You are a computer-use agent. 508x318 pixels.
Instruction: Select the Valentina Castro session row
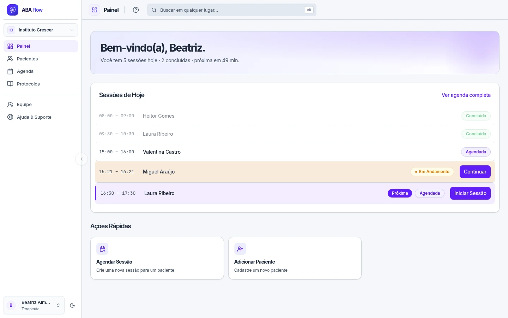pyautogui.click(x=295, y=152)
